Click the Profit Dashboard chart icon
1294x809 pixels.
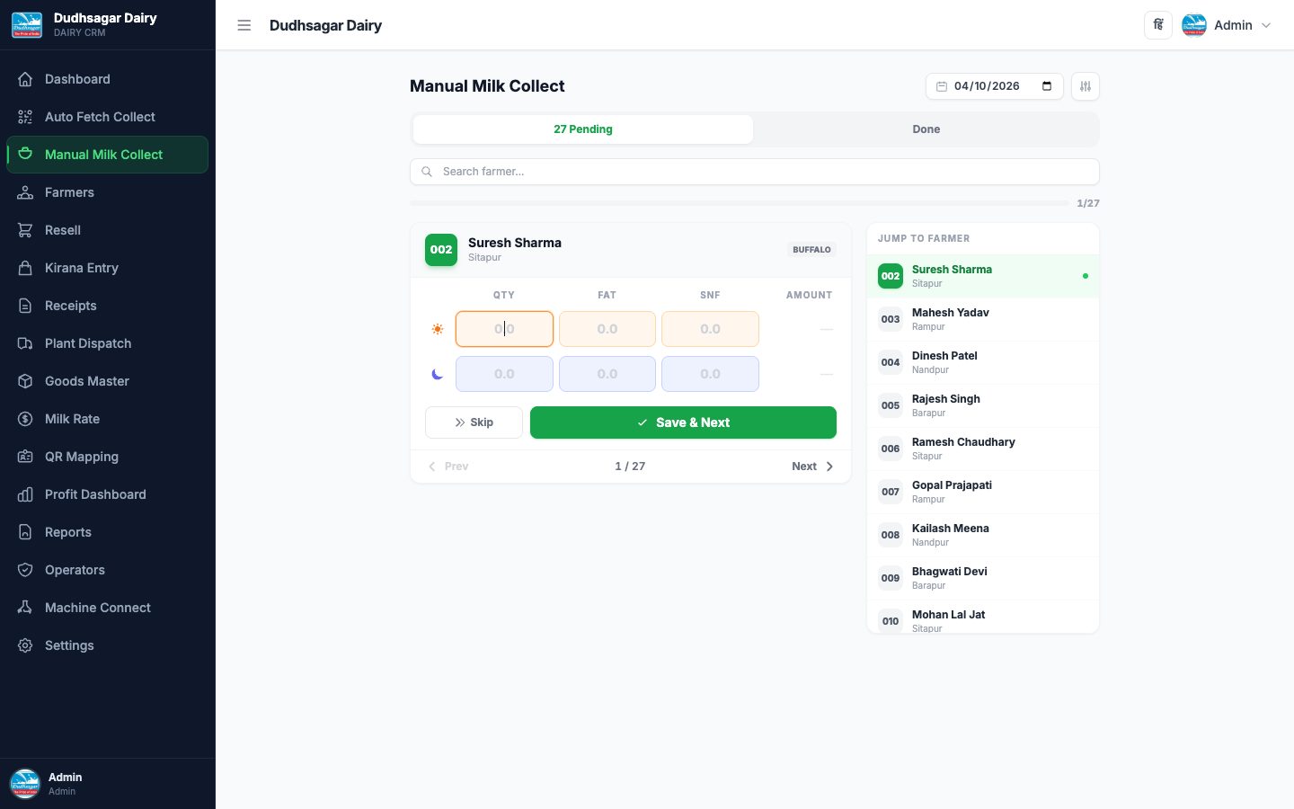[x=25, y=494]
